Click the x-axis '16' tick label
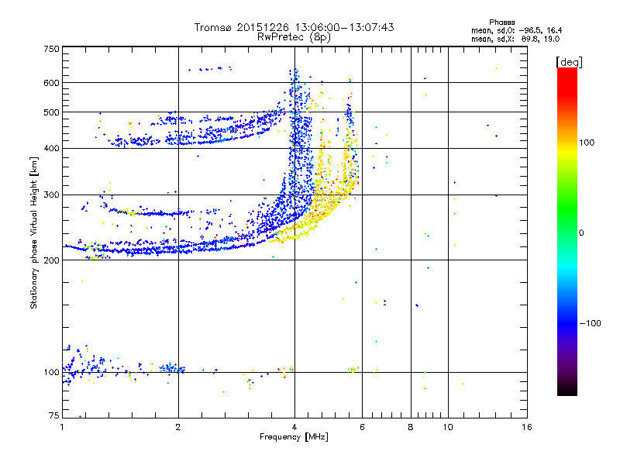This screenshot has width=620, height=465. point(527,427)
